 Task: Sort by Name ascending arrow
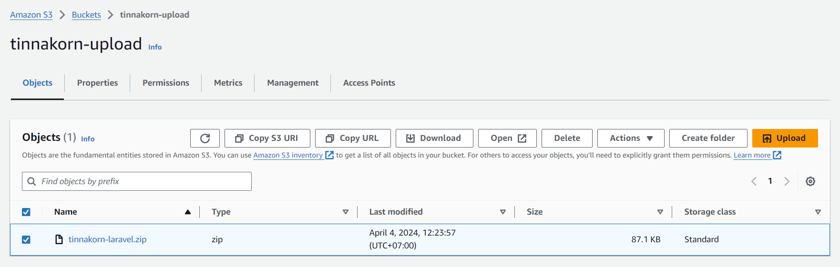click(188, 212)
